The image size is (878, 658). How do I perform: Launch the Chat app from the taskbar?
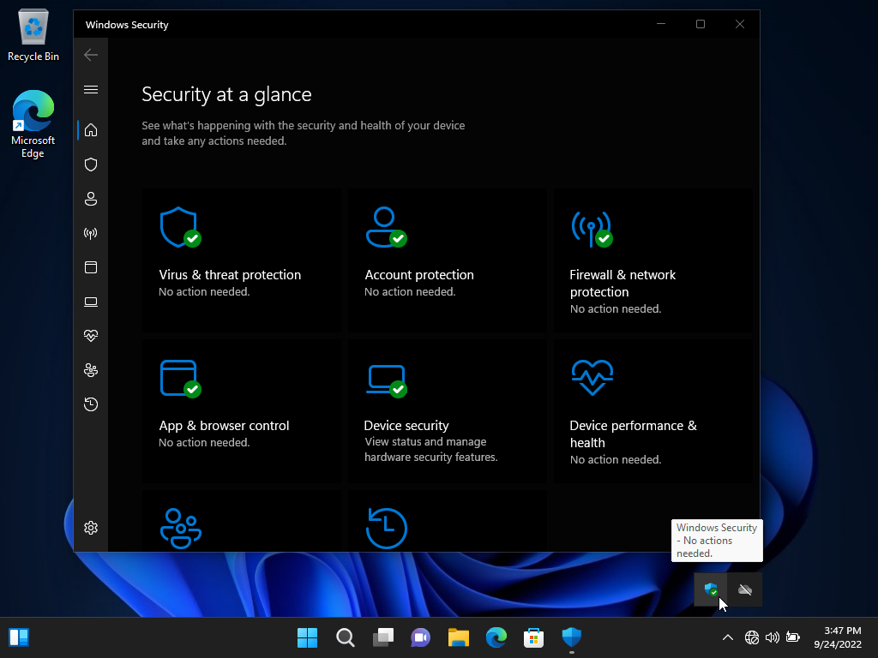pos(420,637)
